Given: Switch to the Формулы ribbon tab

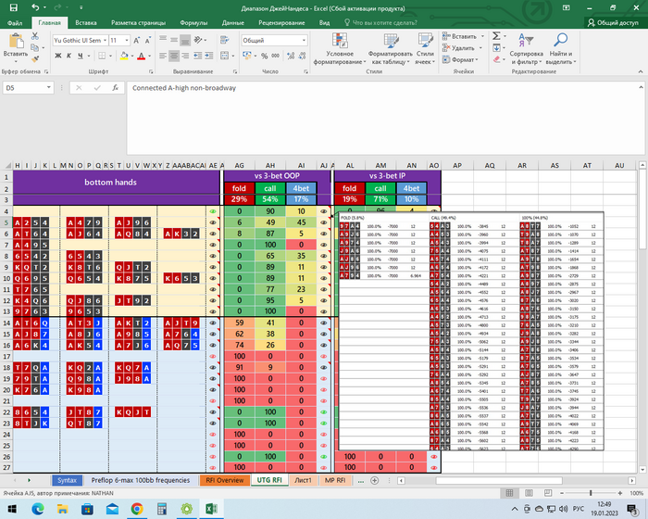Looking at the screenshot, I should click(193, 23).
